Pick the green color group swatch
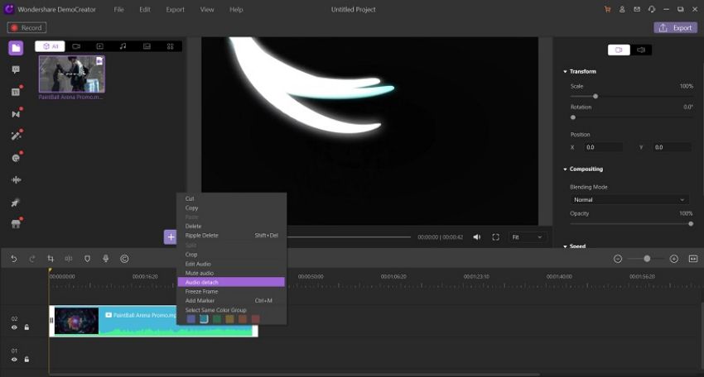This screenshot has height=377, width=704. (217, 319)
